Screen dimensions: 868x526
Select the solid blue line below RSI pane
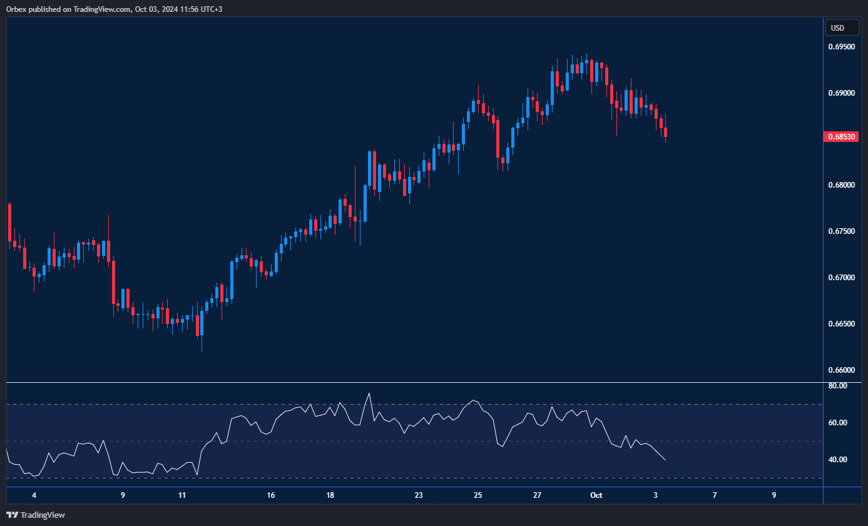[x=413, y=487]
